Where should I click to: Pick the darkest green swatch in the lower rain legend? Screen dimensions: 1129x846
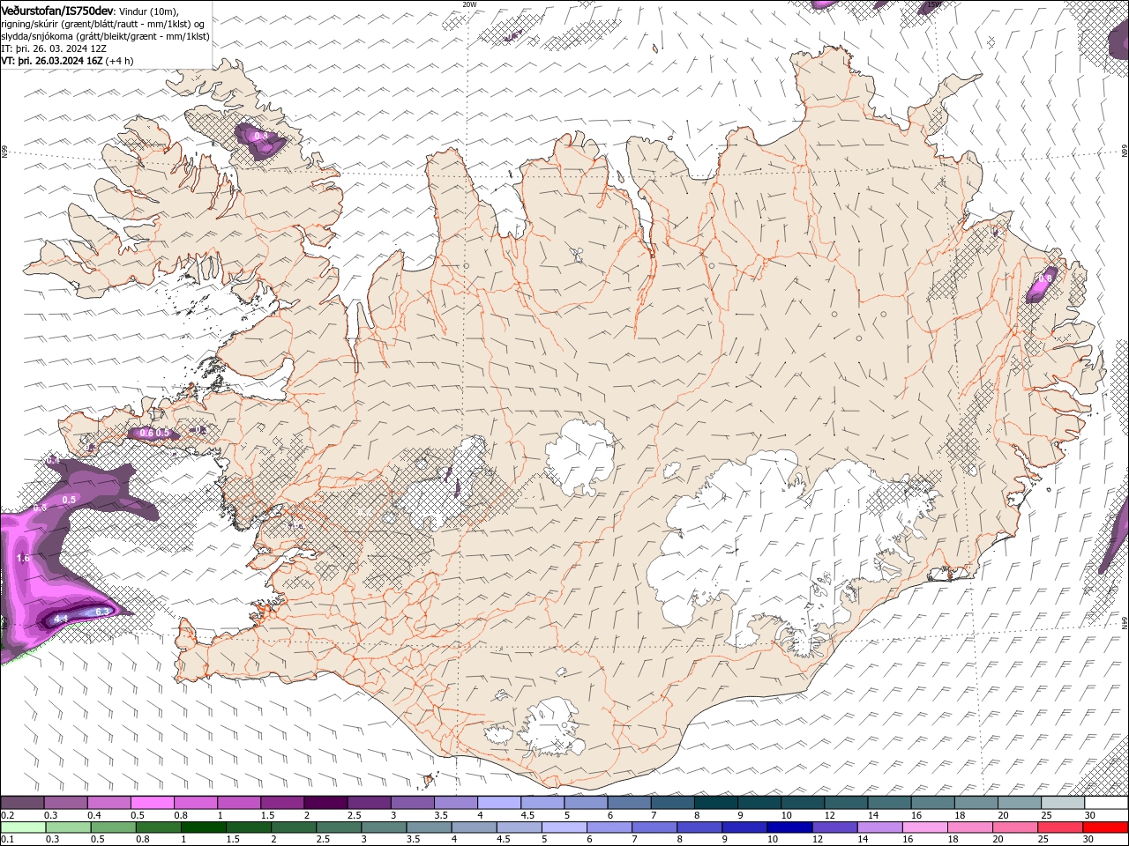coord(203,827)
